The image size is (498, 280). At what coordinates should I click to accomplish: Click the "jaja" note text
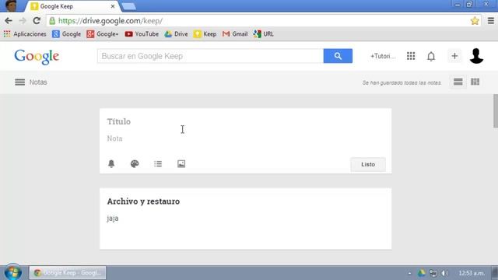[113, 219]
